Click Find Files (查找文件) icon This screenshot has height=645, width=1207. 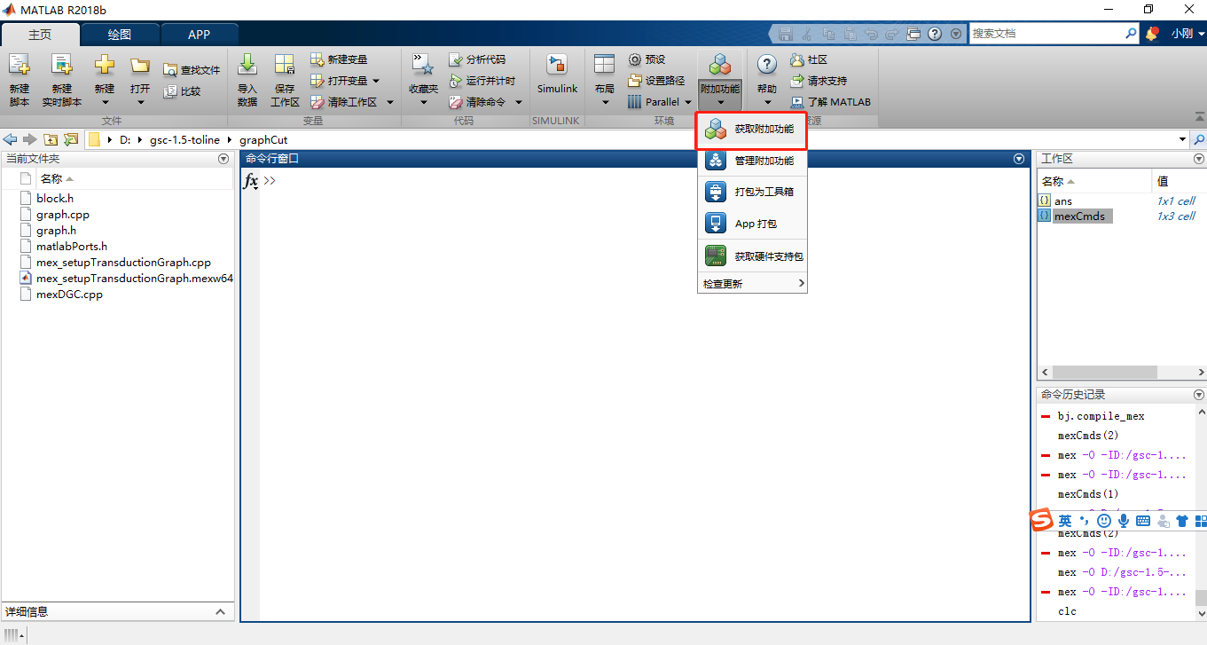coord(170,70)
